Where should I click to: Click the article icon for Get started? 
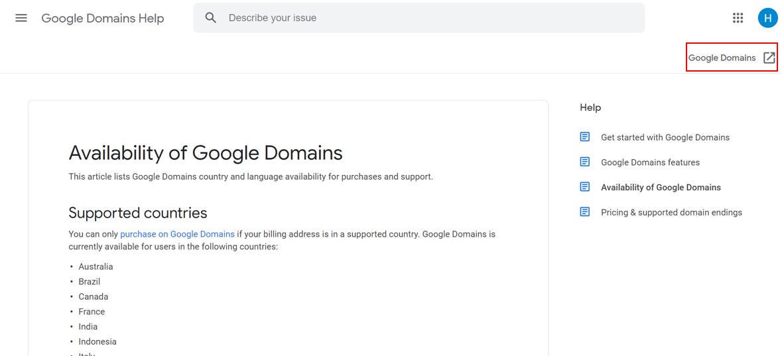pos(584,137)
